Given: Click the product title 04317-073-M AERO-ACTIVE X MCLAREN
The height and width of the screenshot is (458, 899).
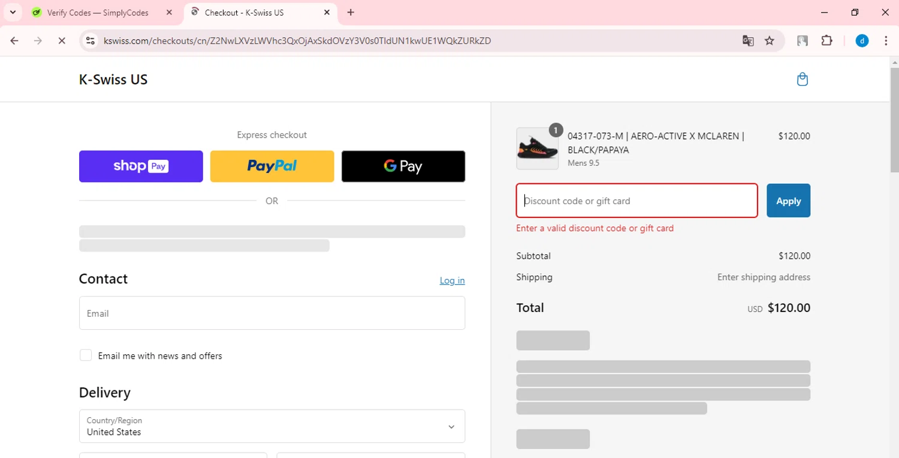Looking at the screenshot, I should click(x=656, y=143).
